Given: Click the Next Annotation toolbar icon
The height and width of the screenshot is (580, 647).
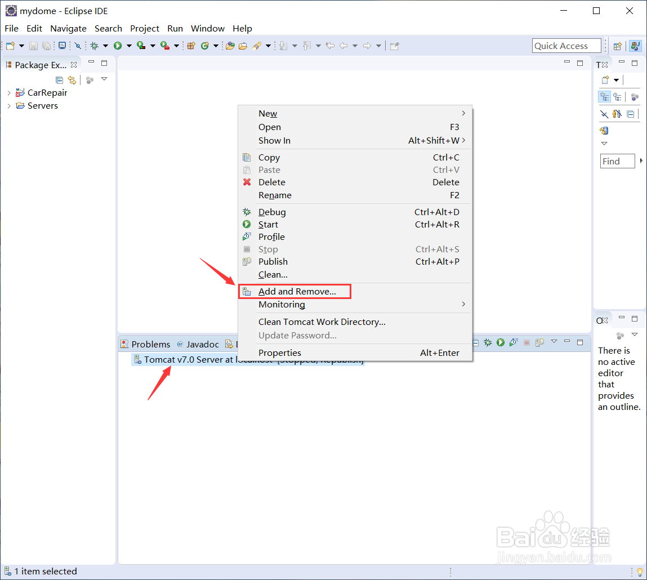Looking at the screenshot, I should [x=283, y=46].
